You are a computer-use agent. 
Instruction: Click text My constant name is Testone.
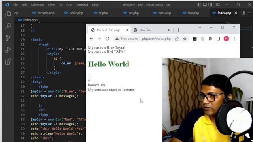[111, 90]
